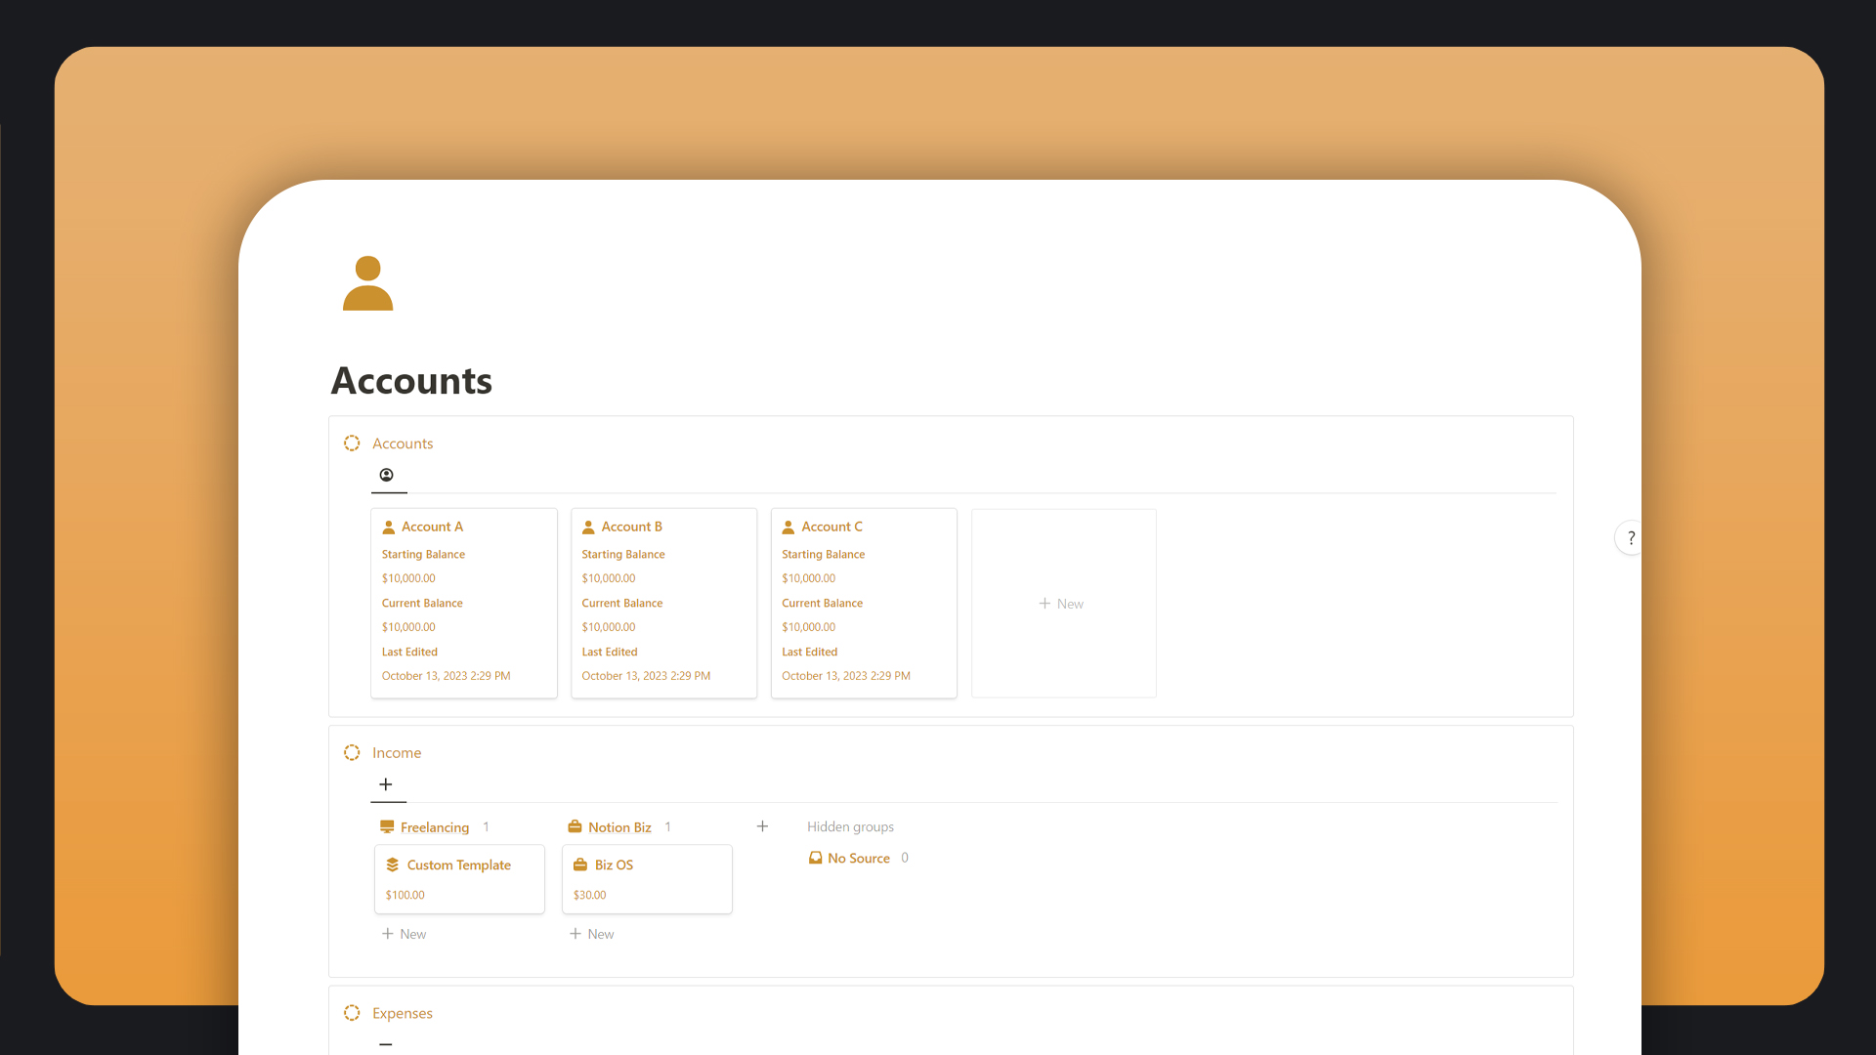Expand the Hidden groups label

850,826
